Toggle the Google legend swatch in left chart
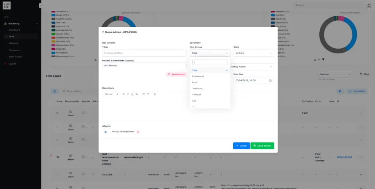This screenshot has width=375, height=189. 53,15
